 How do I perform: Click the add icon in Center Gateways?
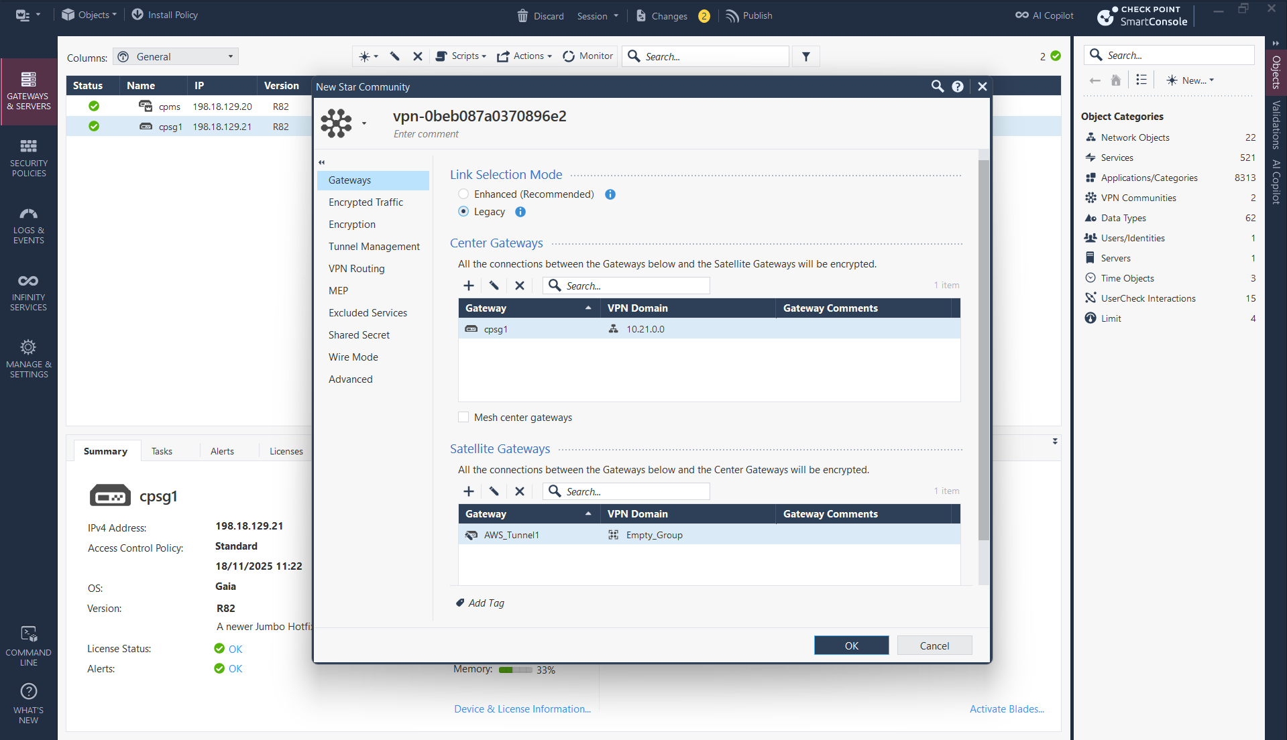(x=469, y=286)
